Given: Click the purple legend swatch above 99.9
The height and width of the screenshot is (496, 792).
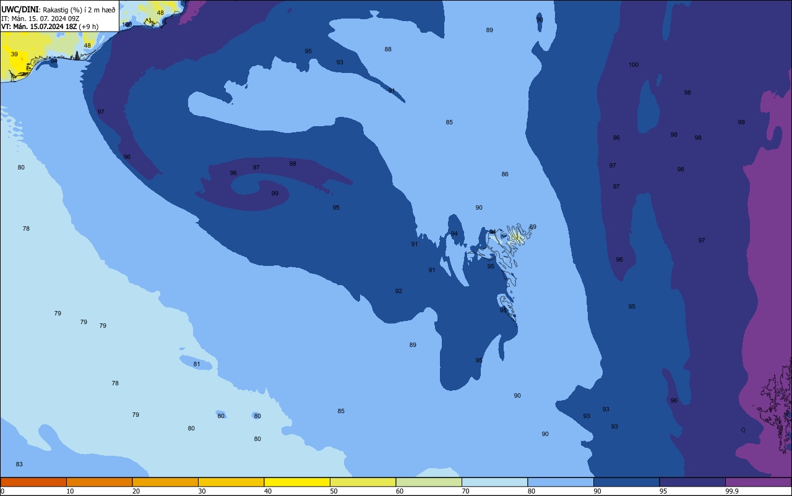Looking at the screenshot, I should click(758, 482).
